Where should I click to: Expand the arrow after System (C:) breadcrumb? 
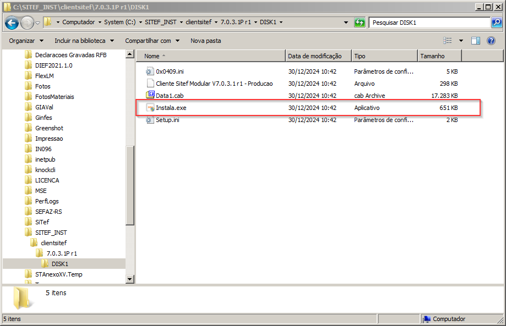point(141,22)
